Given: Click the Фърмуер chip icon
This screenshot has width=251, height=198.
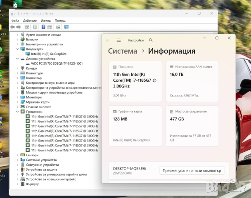Looking at the screenshot, I should click(x=23, y=184).
